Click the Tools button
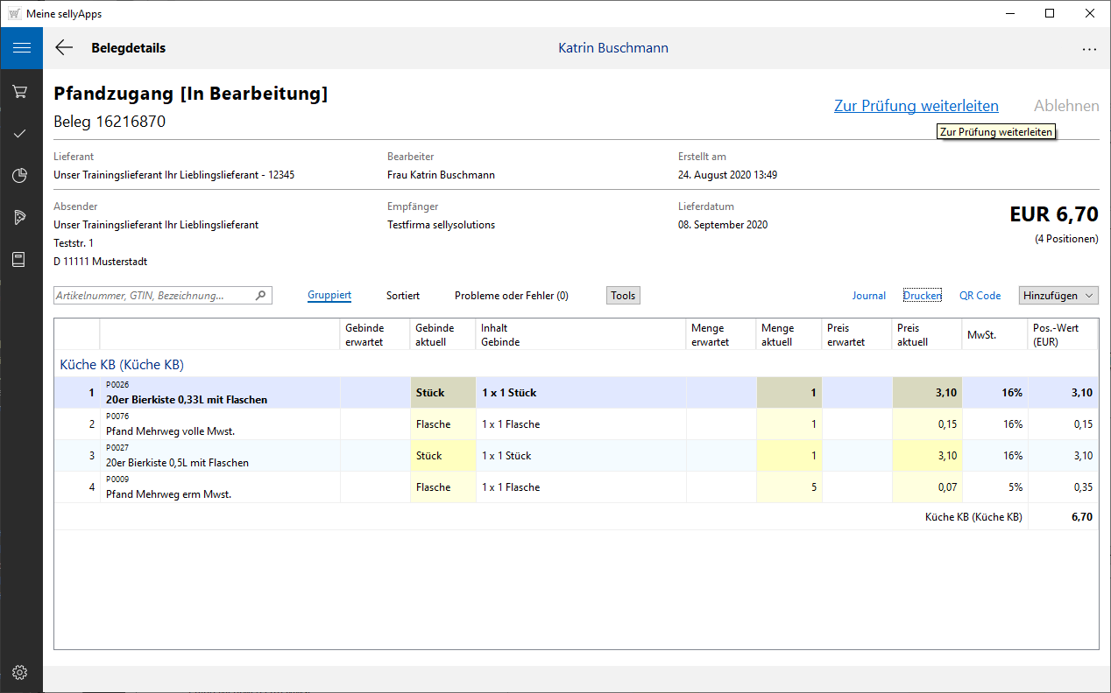Screen dimensions: 1111x693 pyautogui.click(x=623, y=296)
